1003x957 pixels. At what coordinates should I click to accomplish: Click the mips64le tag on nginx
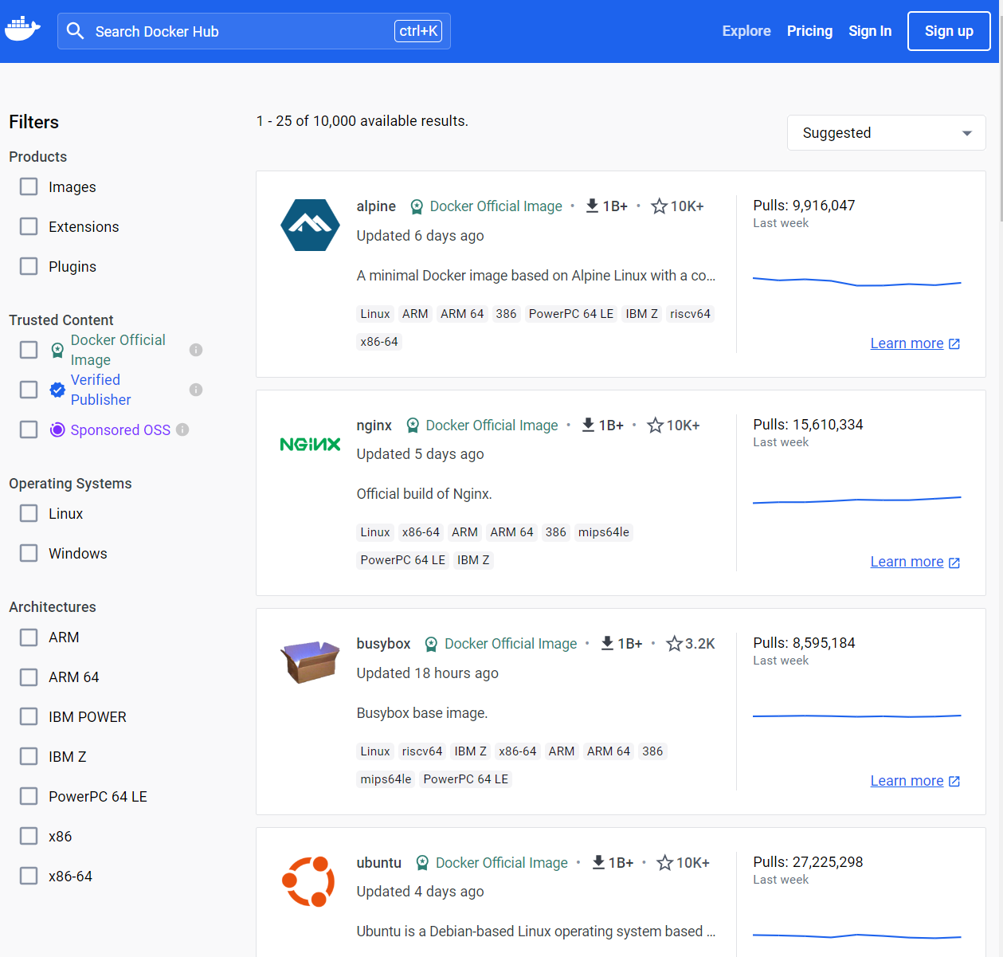click(604, 532)
